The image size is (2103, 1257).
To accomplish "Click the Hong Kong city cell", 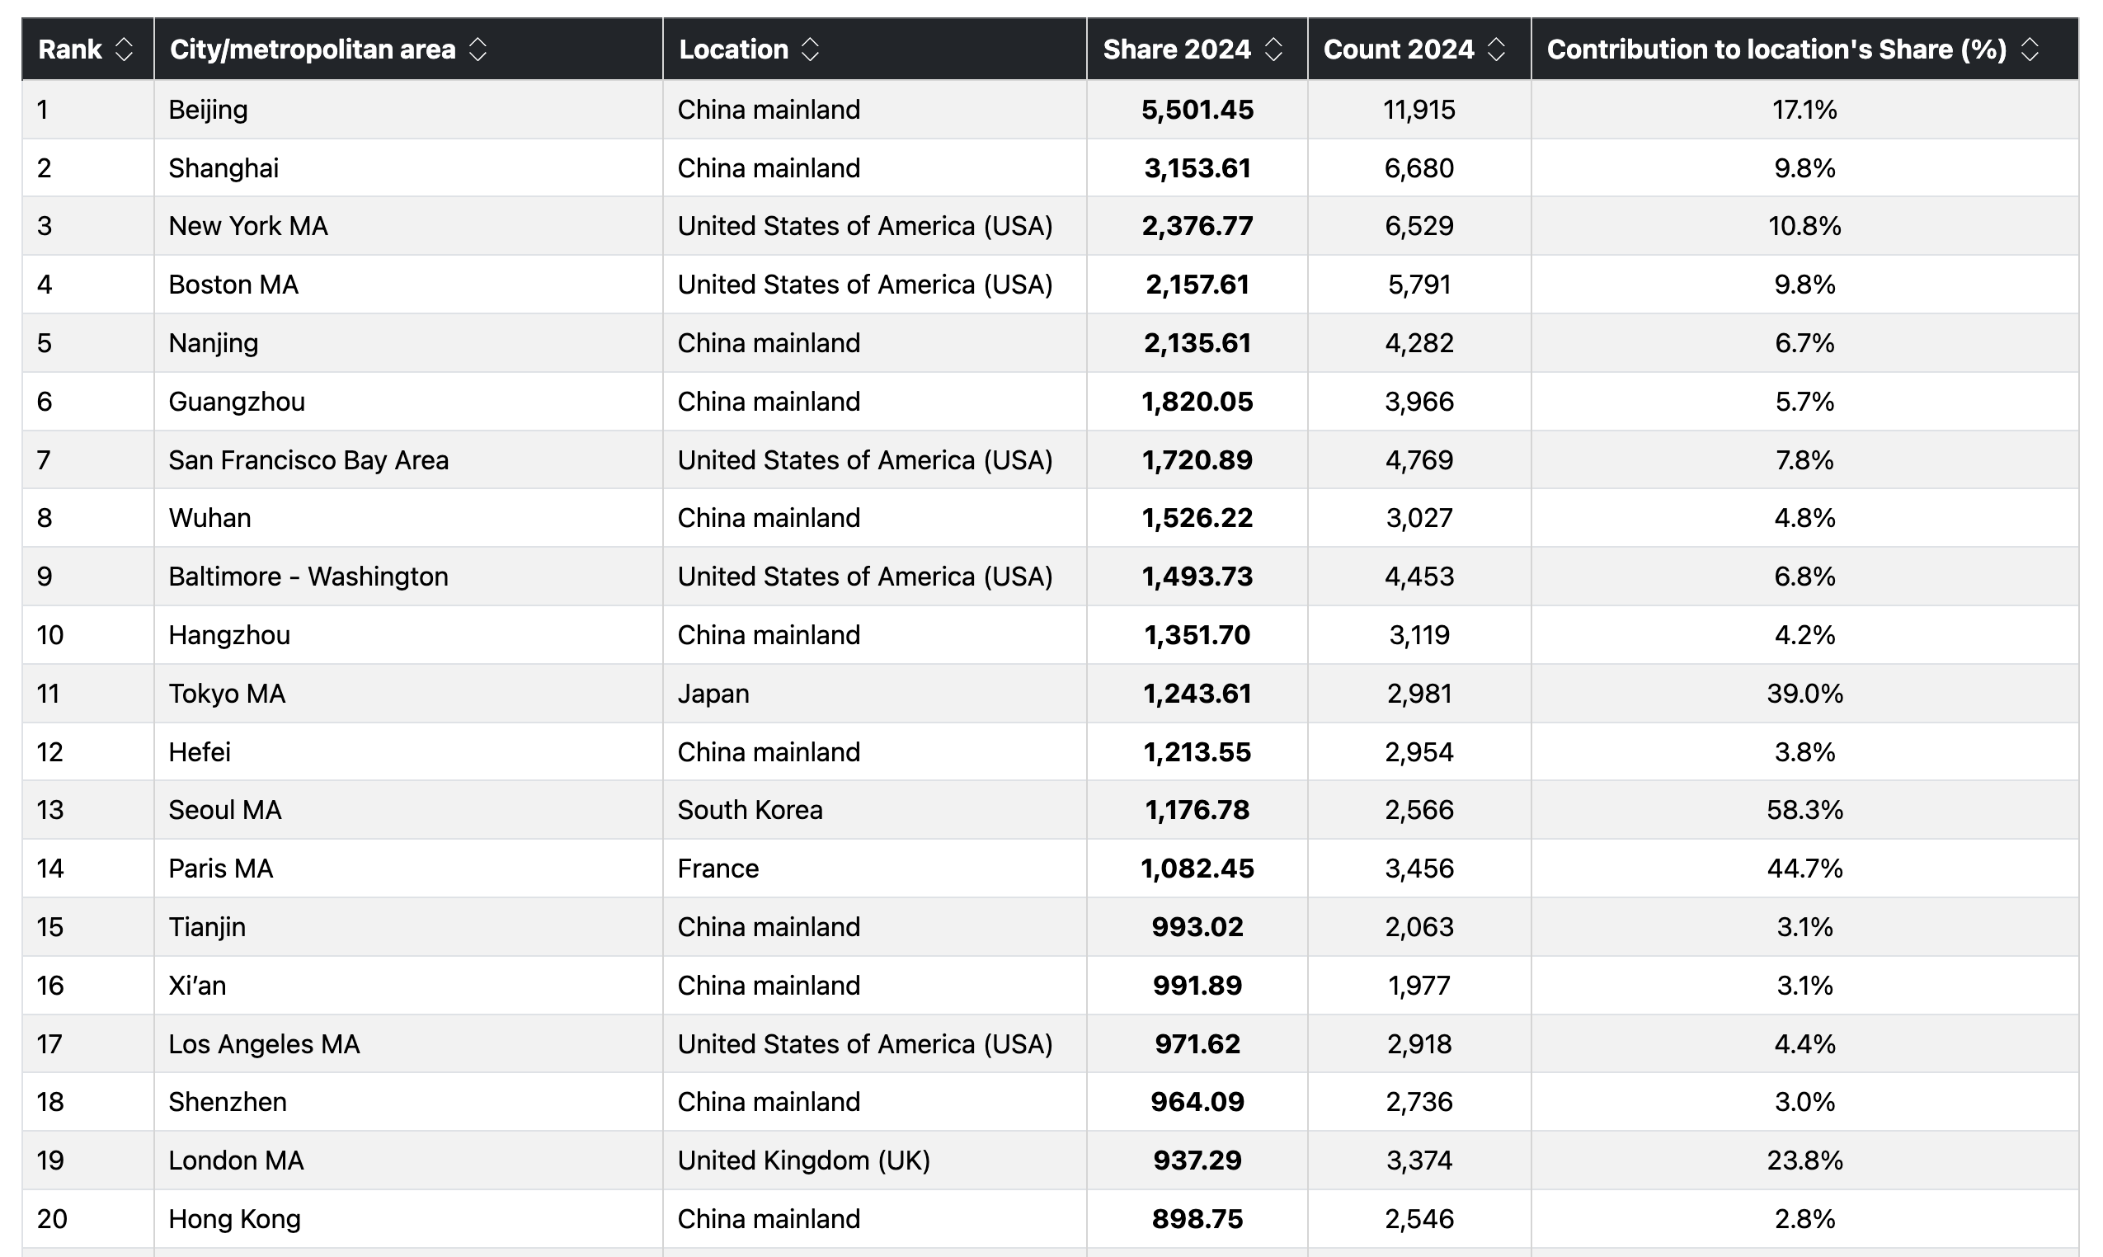I will 234,1219.
